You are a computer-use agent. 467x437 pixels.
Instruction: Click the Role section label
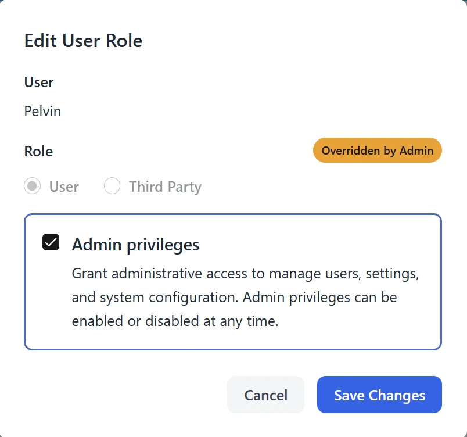pos(38,151)
